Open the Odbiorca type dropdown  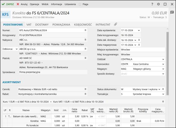click(x=17, y=49)
